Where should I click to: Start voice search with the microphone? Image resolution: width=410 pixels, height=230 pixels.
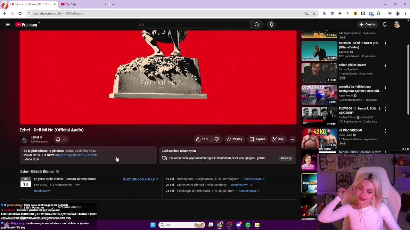[271, 25]
